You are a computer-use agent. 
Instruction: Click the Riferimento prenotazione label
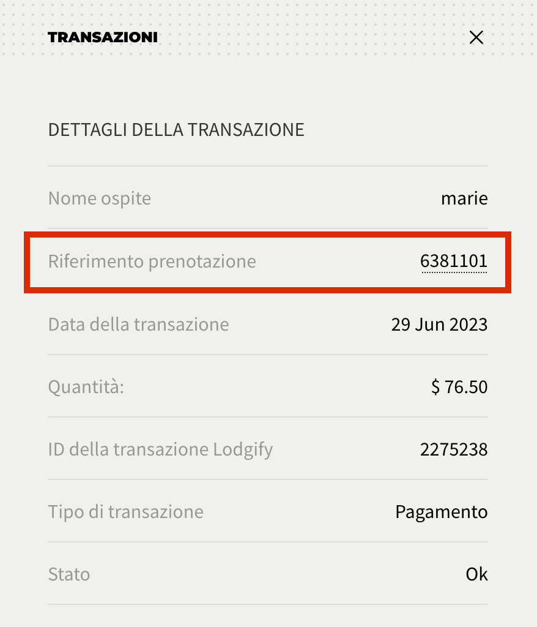(152, 261)
